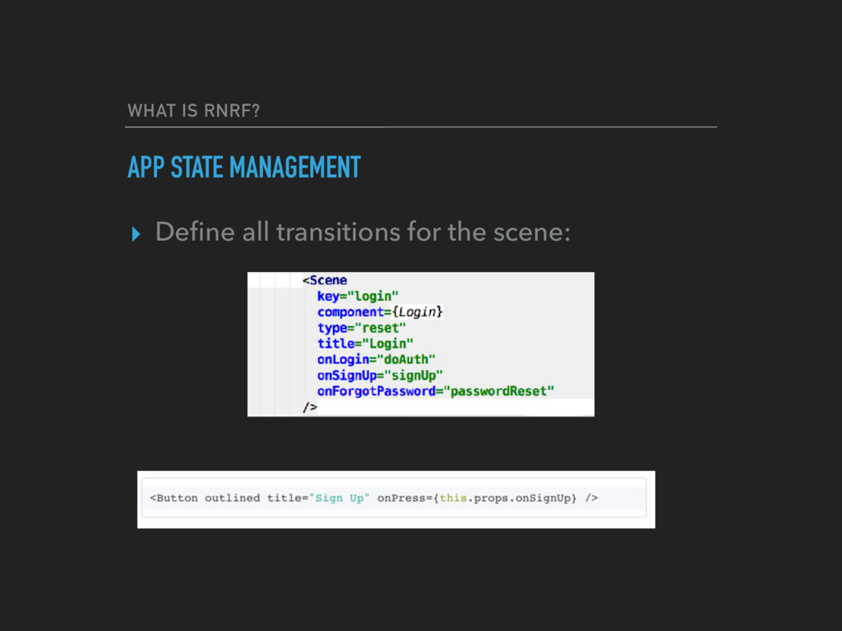Click the 'APP STATE MANAGEMENT' title
Screen dimensions: 842x631
pos(243,167)
